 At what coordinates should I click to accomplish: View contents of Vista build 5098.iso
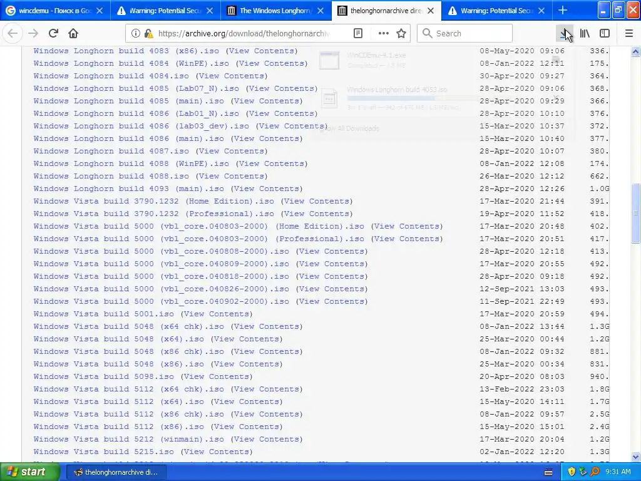(x=216, y=376)
